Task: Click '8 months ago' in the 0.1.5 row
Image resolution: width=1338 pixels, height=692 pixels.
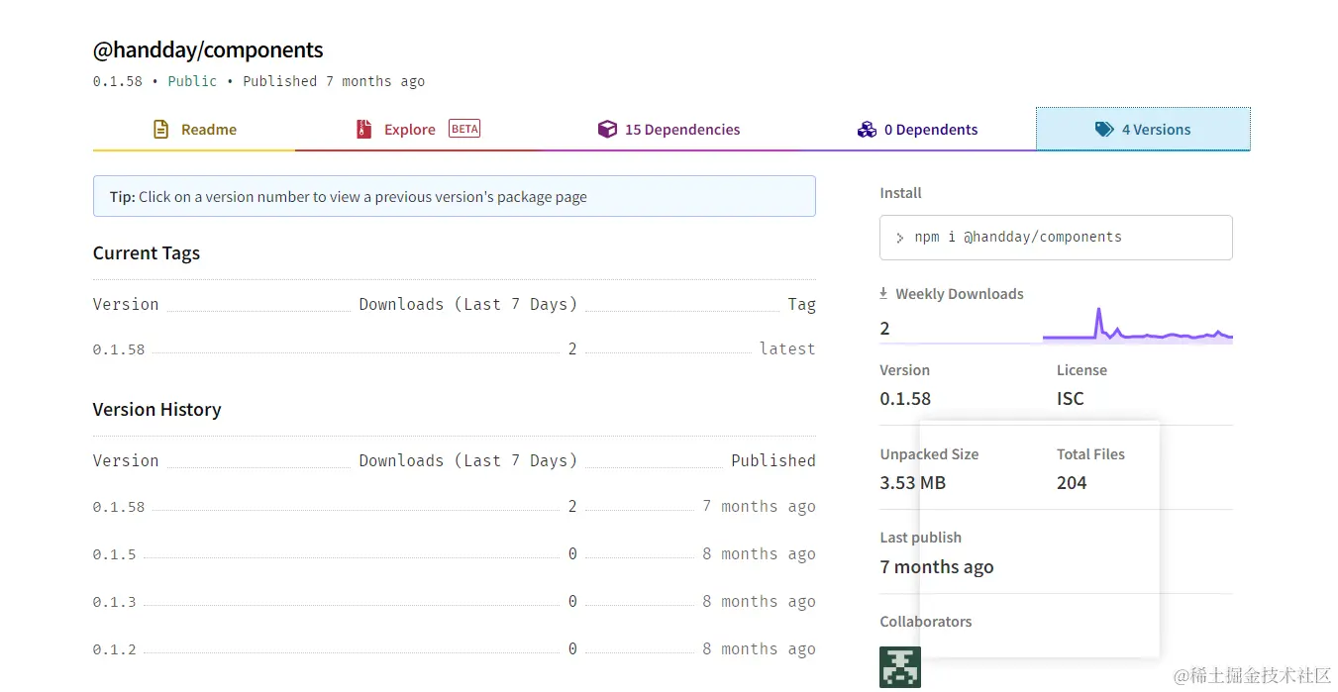Action: pyautogui.click(x=759, y=554)
